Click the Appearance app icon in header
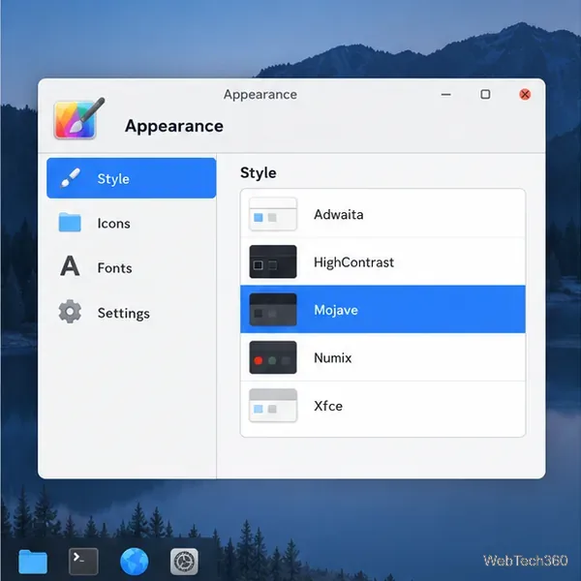Viewport: 581px width, 581px height. (79, 118)
